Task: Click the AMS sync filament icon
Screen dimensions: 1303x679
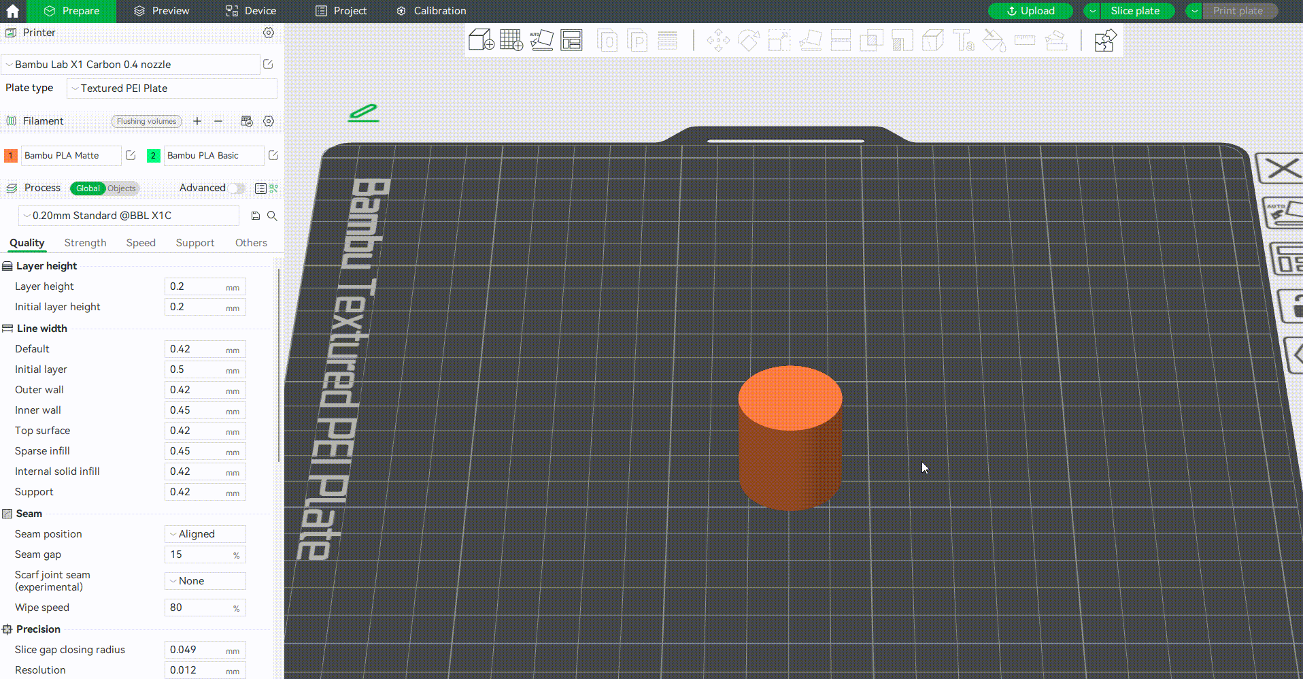Action: coord(247,121)
